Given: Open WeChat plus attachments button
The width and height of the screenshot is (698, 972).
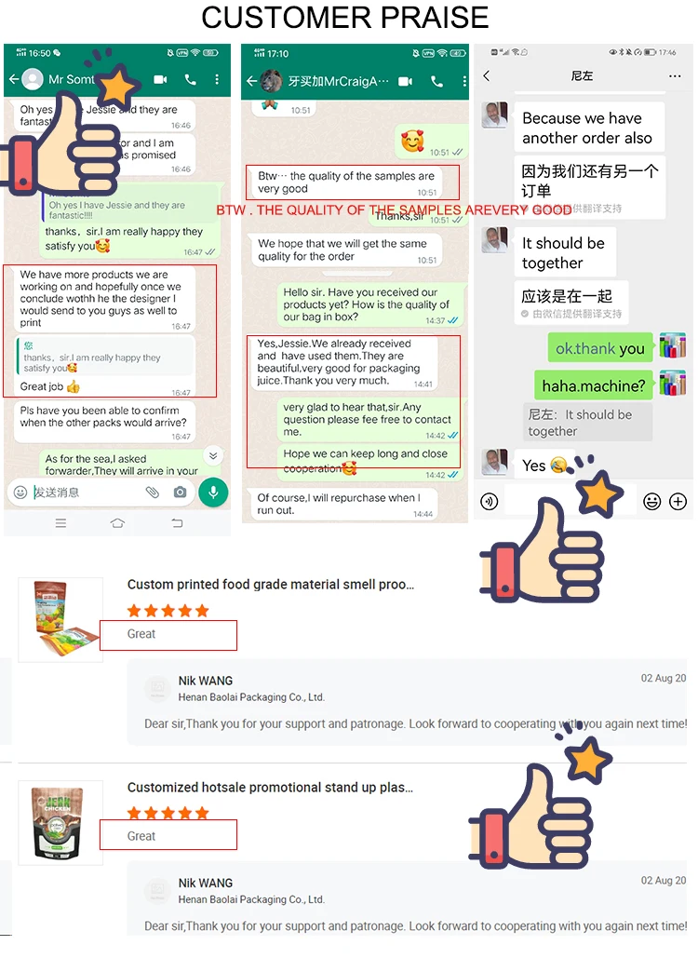Looking at the screenshot, I should 678,502.
